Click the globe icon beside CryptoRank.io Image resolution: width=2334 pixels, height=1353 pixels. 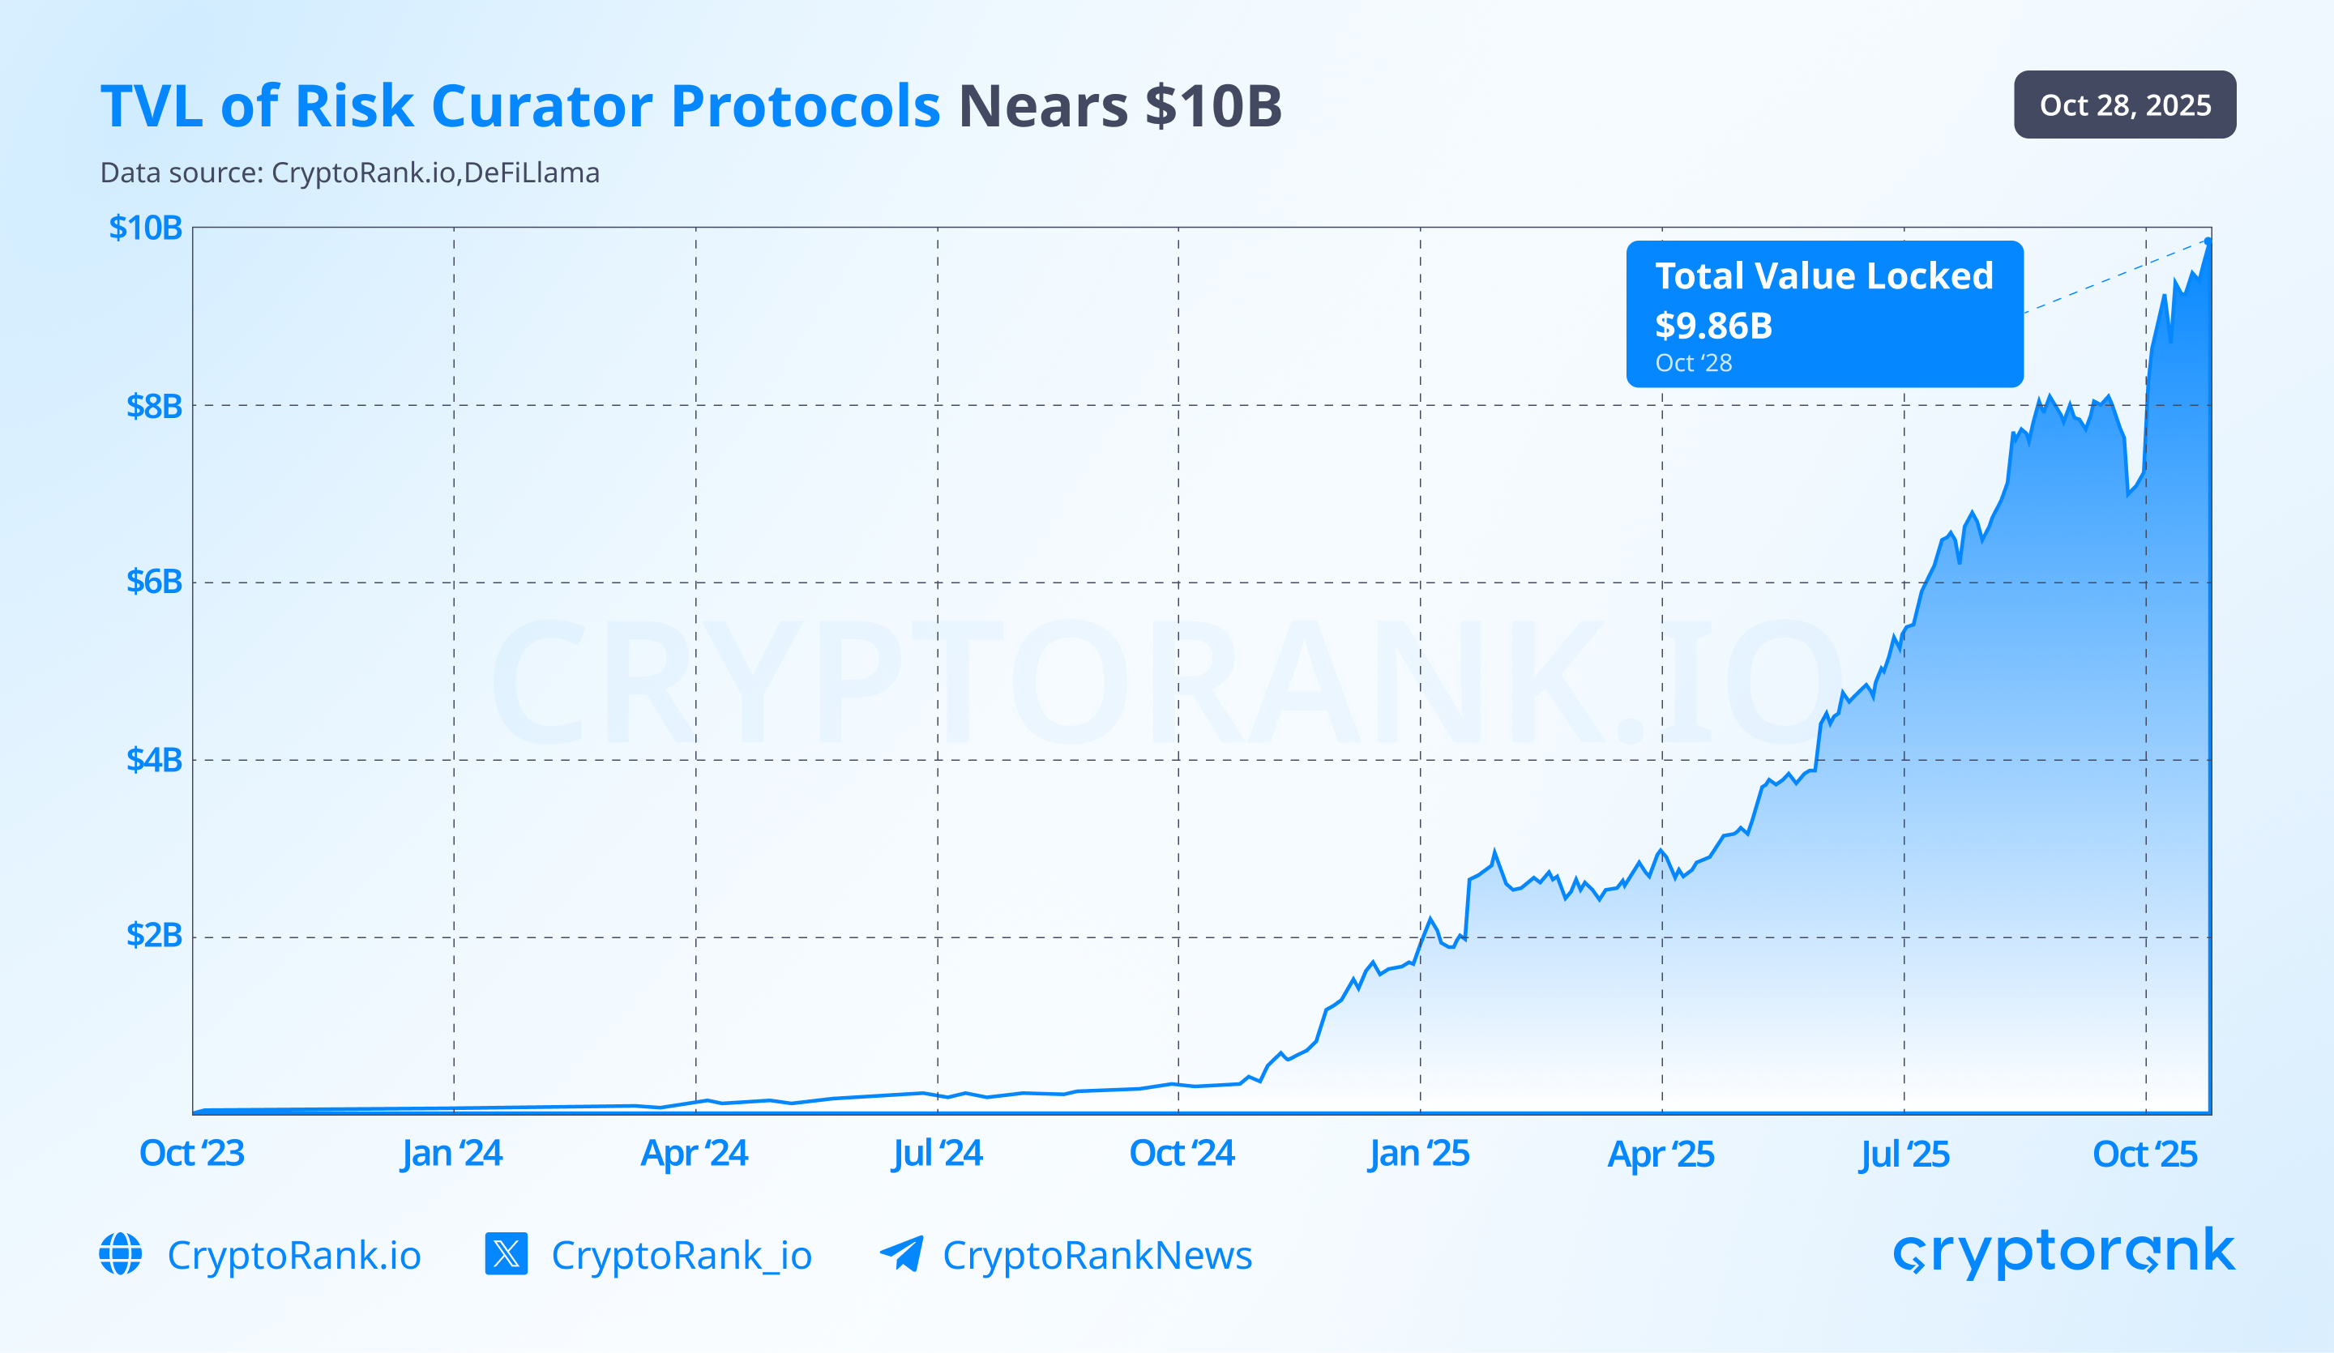click(121, 1254)
